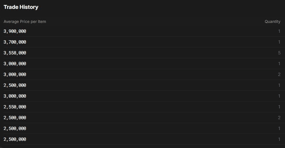Viewport: 285px width, 148px height.
Task: Sort by Average Price per Item column
Action: [25, 22]
